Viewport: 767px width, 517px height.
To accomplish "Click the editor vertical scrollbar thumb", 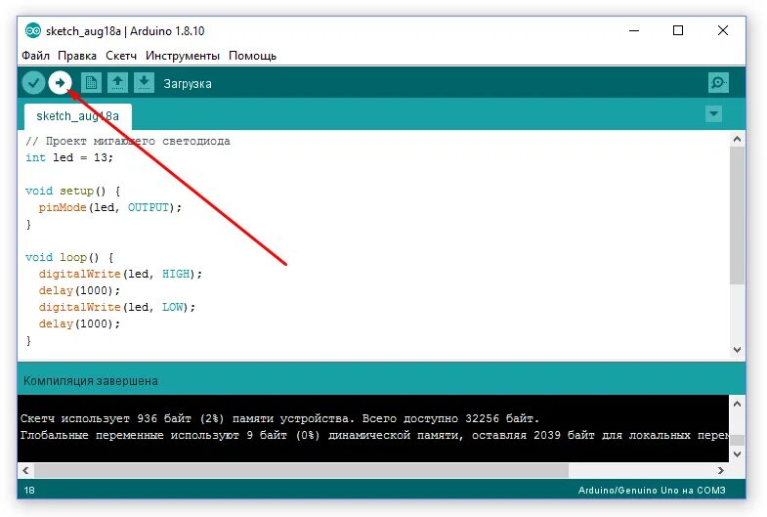I will [x=737, y=215].
